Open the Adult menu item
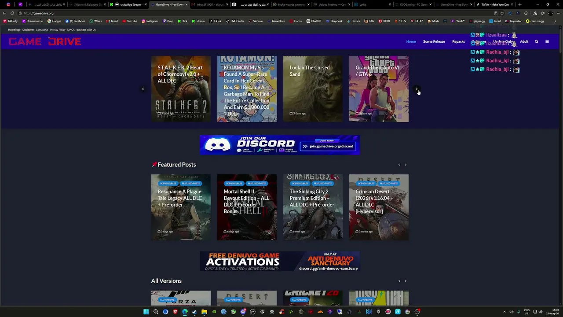563x317 pixels. pos(524,42)
